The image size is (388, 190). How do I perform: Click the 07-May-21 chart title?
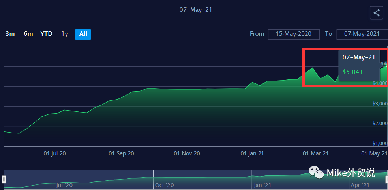pos(195,10)
